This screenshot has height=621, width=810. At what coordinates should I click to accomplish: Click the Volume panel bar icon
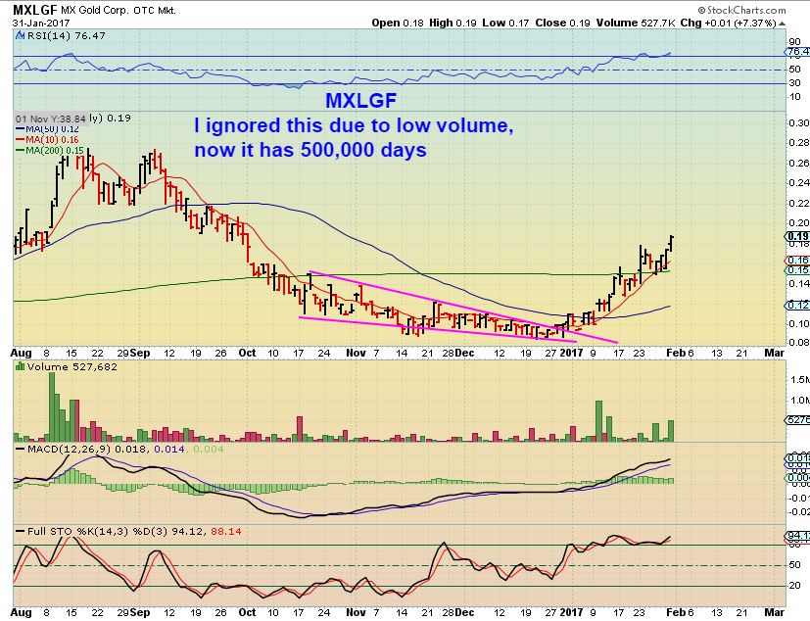pyautogui.click(x=21, y=366)
